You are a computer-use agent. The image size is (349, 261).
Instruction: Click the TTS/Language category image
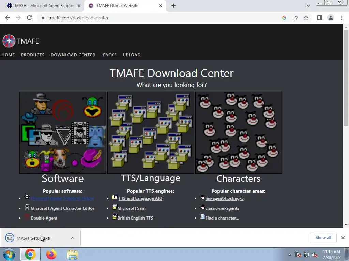(x=151, y=133)
